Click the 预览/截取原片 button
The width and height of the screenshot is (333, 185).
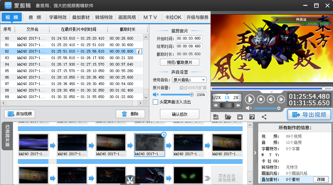coord(180,62)
